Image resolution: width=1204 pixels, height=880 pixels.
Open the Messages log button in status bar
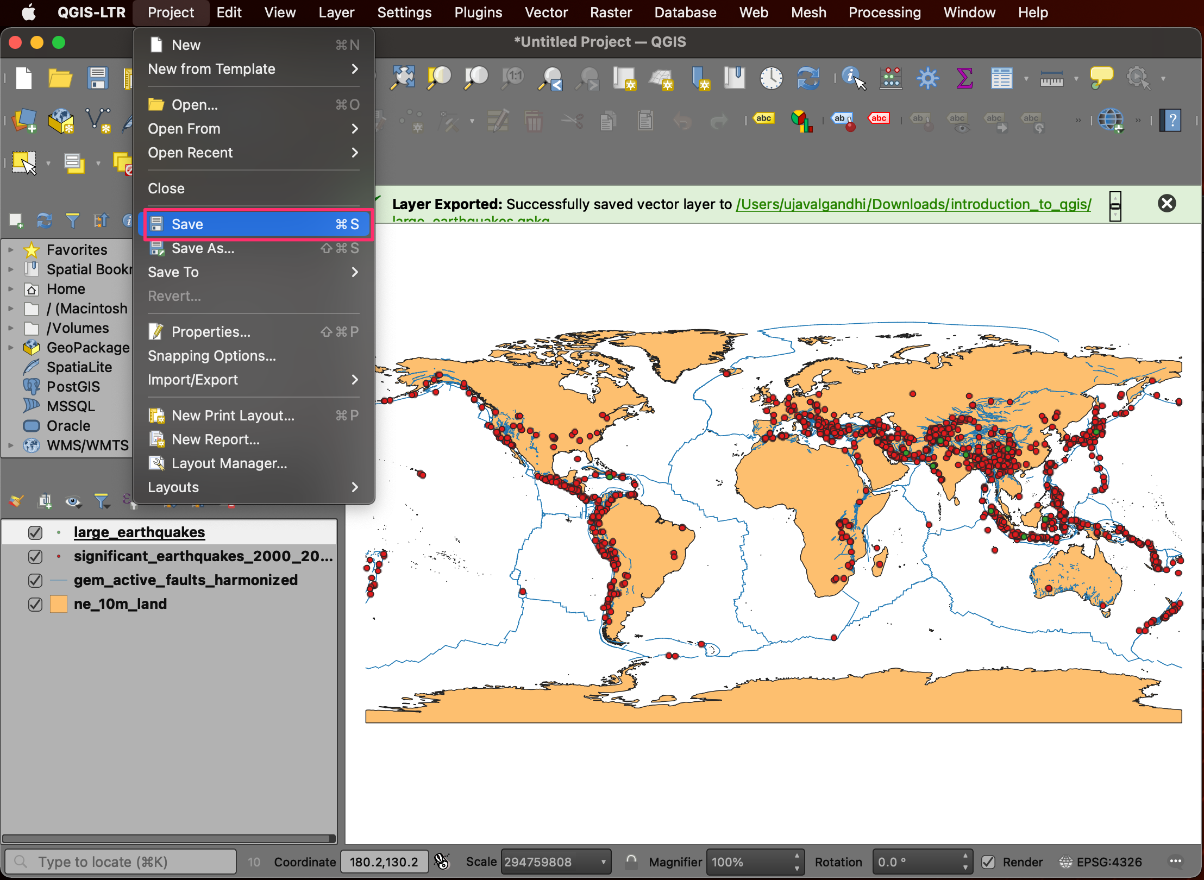[x=1175, y=862]
